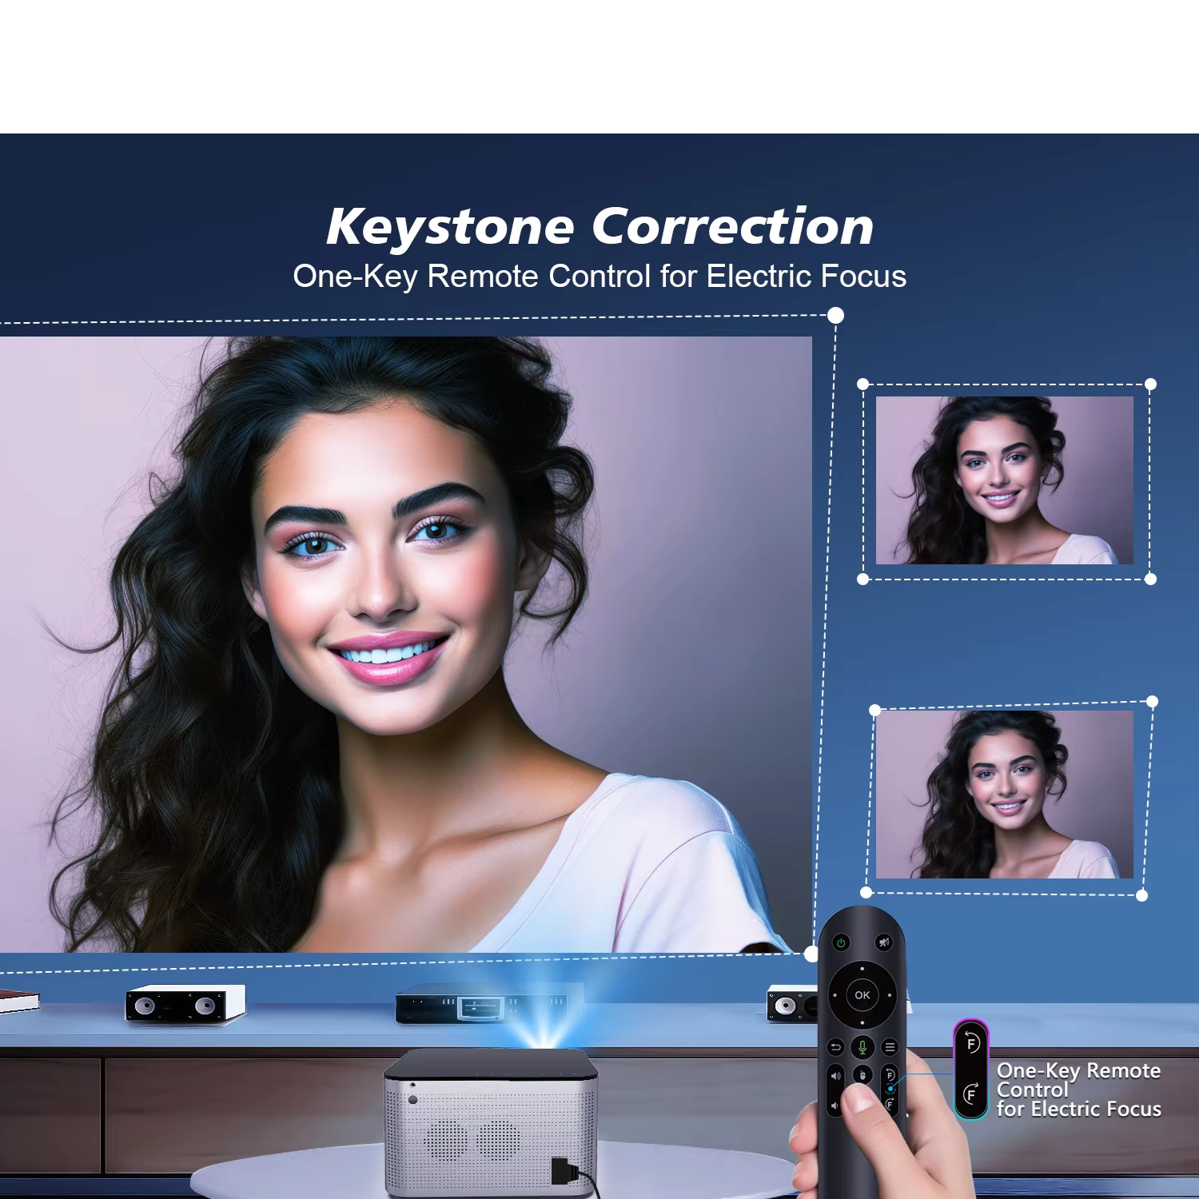Click the "Keystone Correction" heading
Screen dimensions: 1199x1199
tap(599, 226)
